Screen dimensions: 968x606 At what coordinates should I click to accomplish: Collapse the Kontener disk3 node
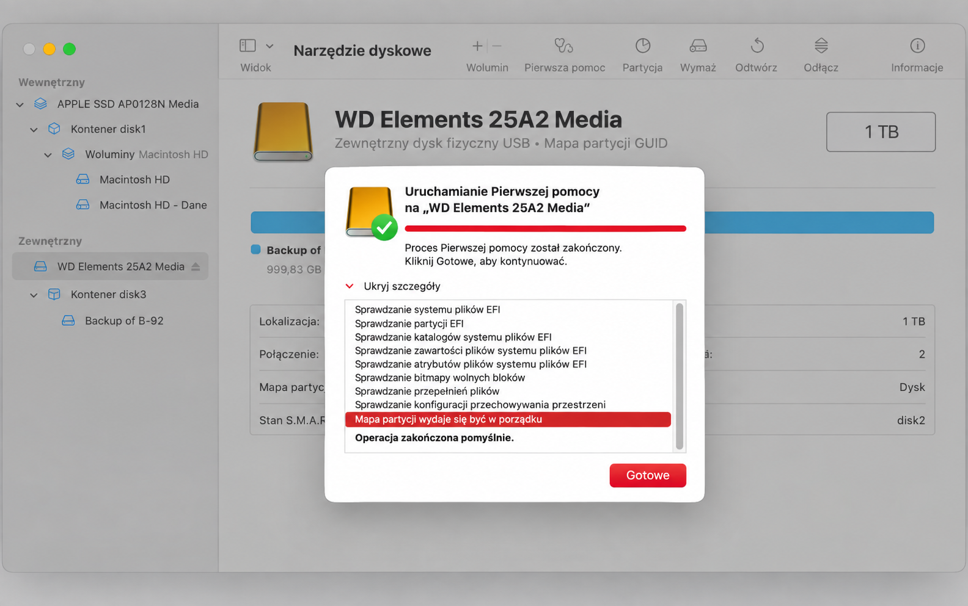pos(34,295)
